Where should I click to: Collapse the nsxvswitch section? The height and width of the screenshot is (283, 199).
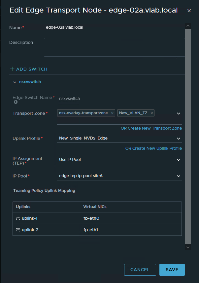15,81
